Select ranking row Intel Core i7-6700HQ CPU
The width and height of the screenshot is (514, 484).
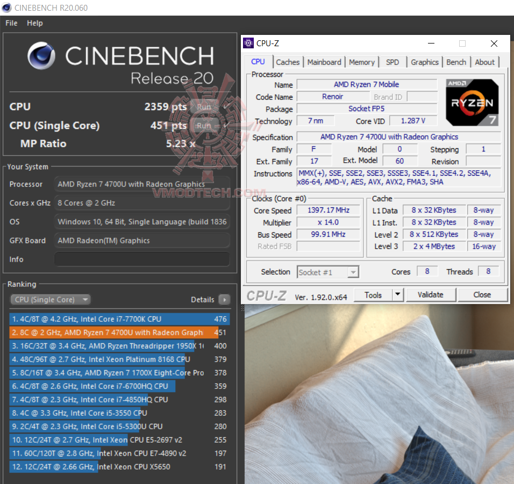point(119,386)
